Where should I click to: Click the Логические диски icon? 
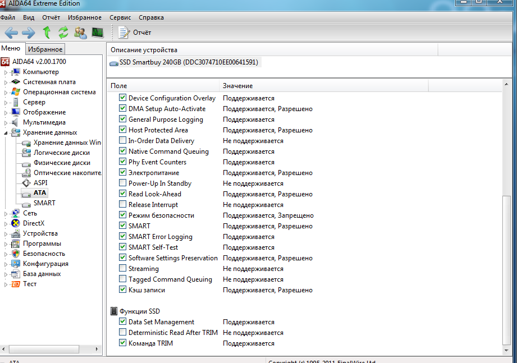[26, 153]
